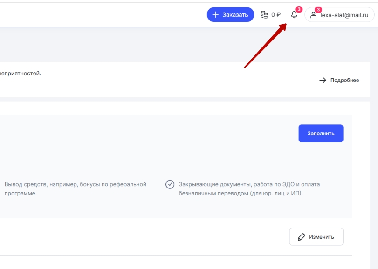The height and width of the screenshot is (269, 378).
Task: Click the plus icon in the Заказать button
Action: point(215,15)
